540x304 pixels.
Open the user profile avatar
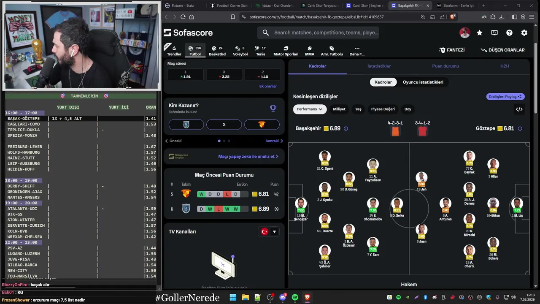(x=464, y=33)
